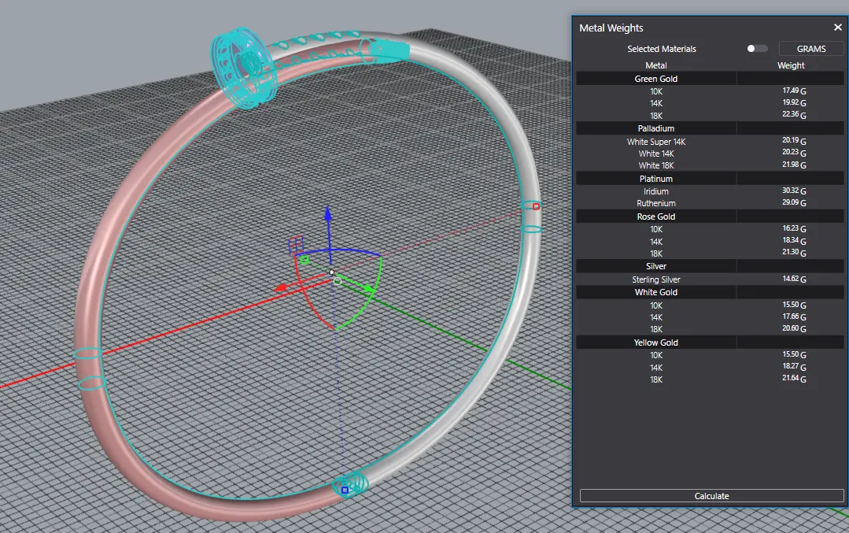Click the red X-axis gizmo arrow
This screenshot has height=533, width=849.
coord(280,288)
